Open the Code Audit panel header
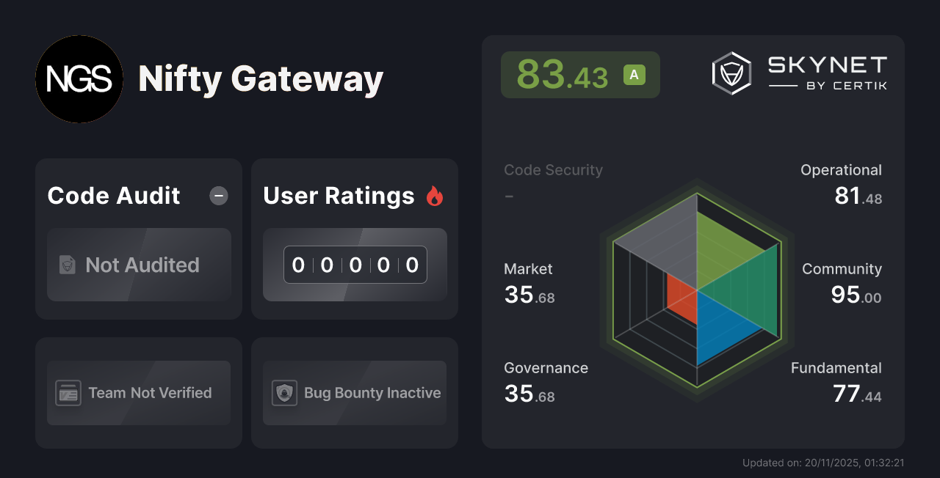 coord(113,195)
